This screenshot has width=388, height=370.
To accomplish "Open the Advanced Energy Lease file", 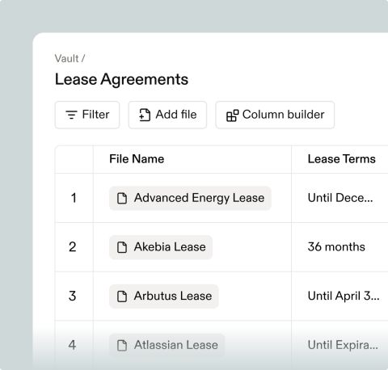I will tap(190, 198).
